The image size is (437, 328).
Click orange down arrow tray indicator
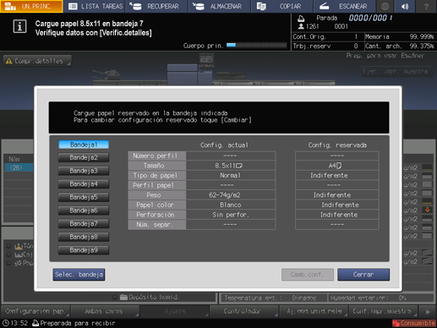[x=427, y=210]
